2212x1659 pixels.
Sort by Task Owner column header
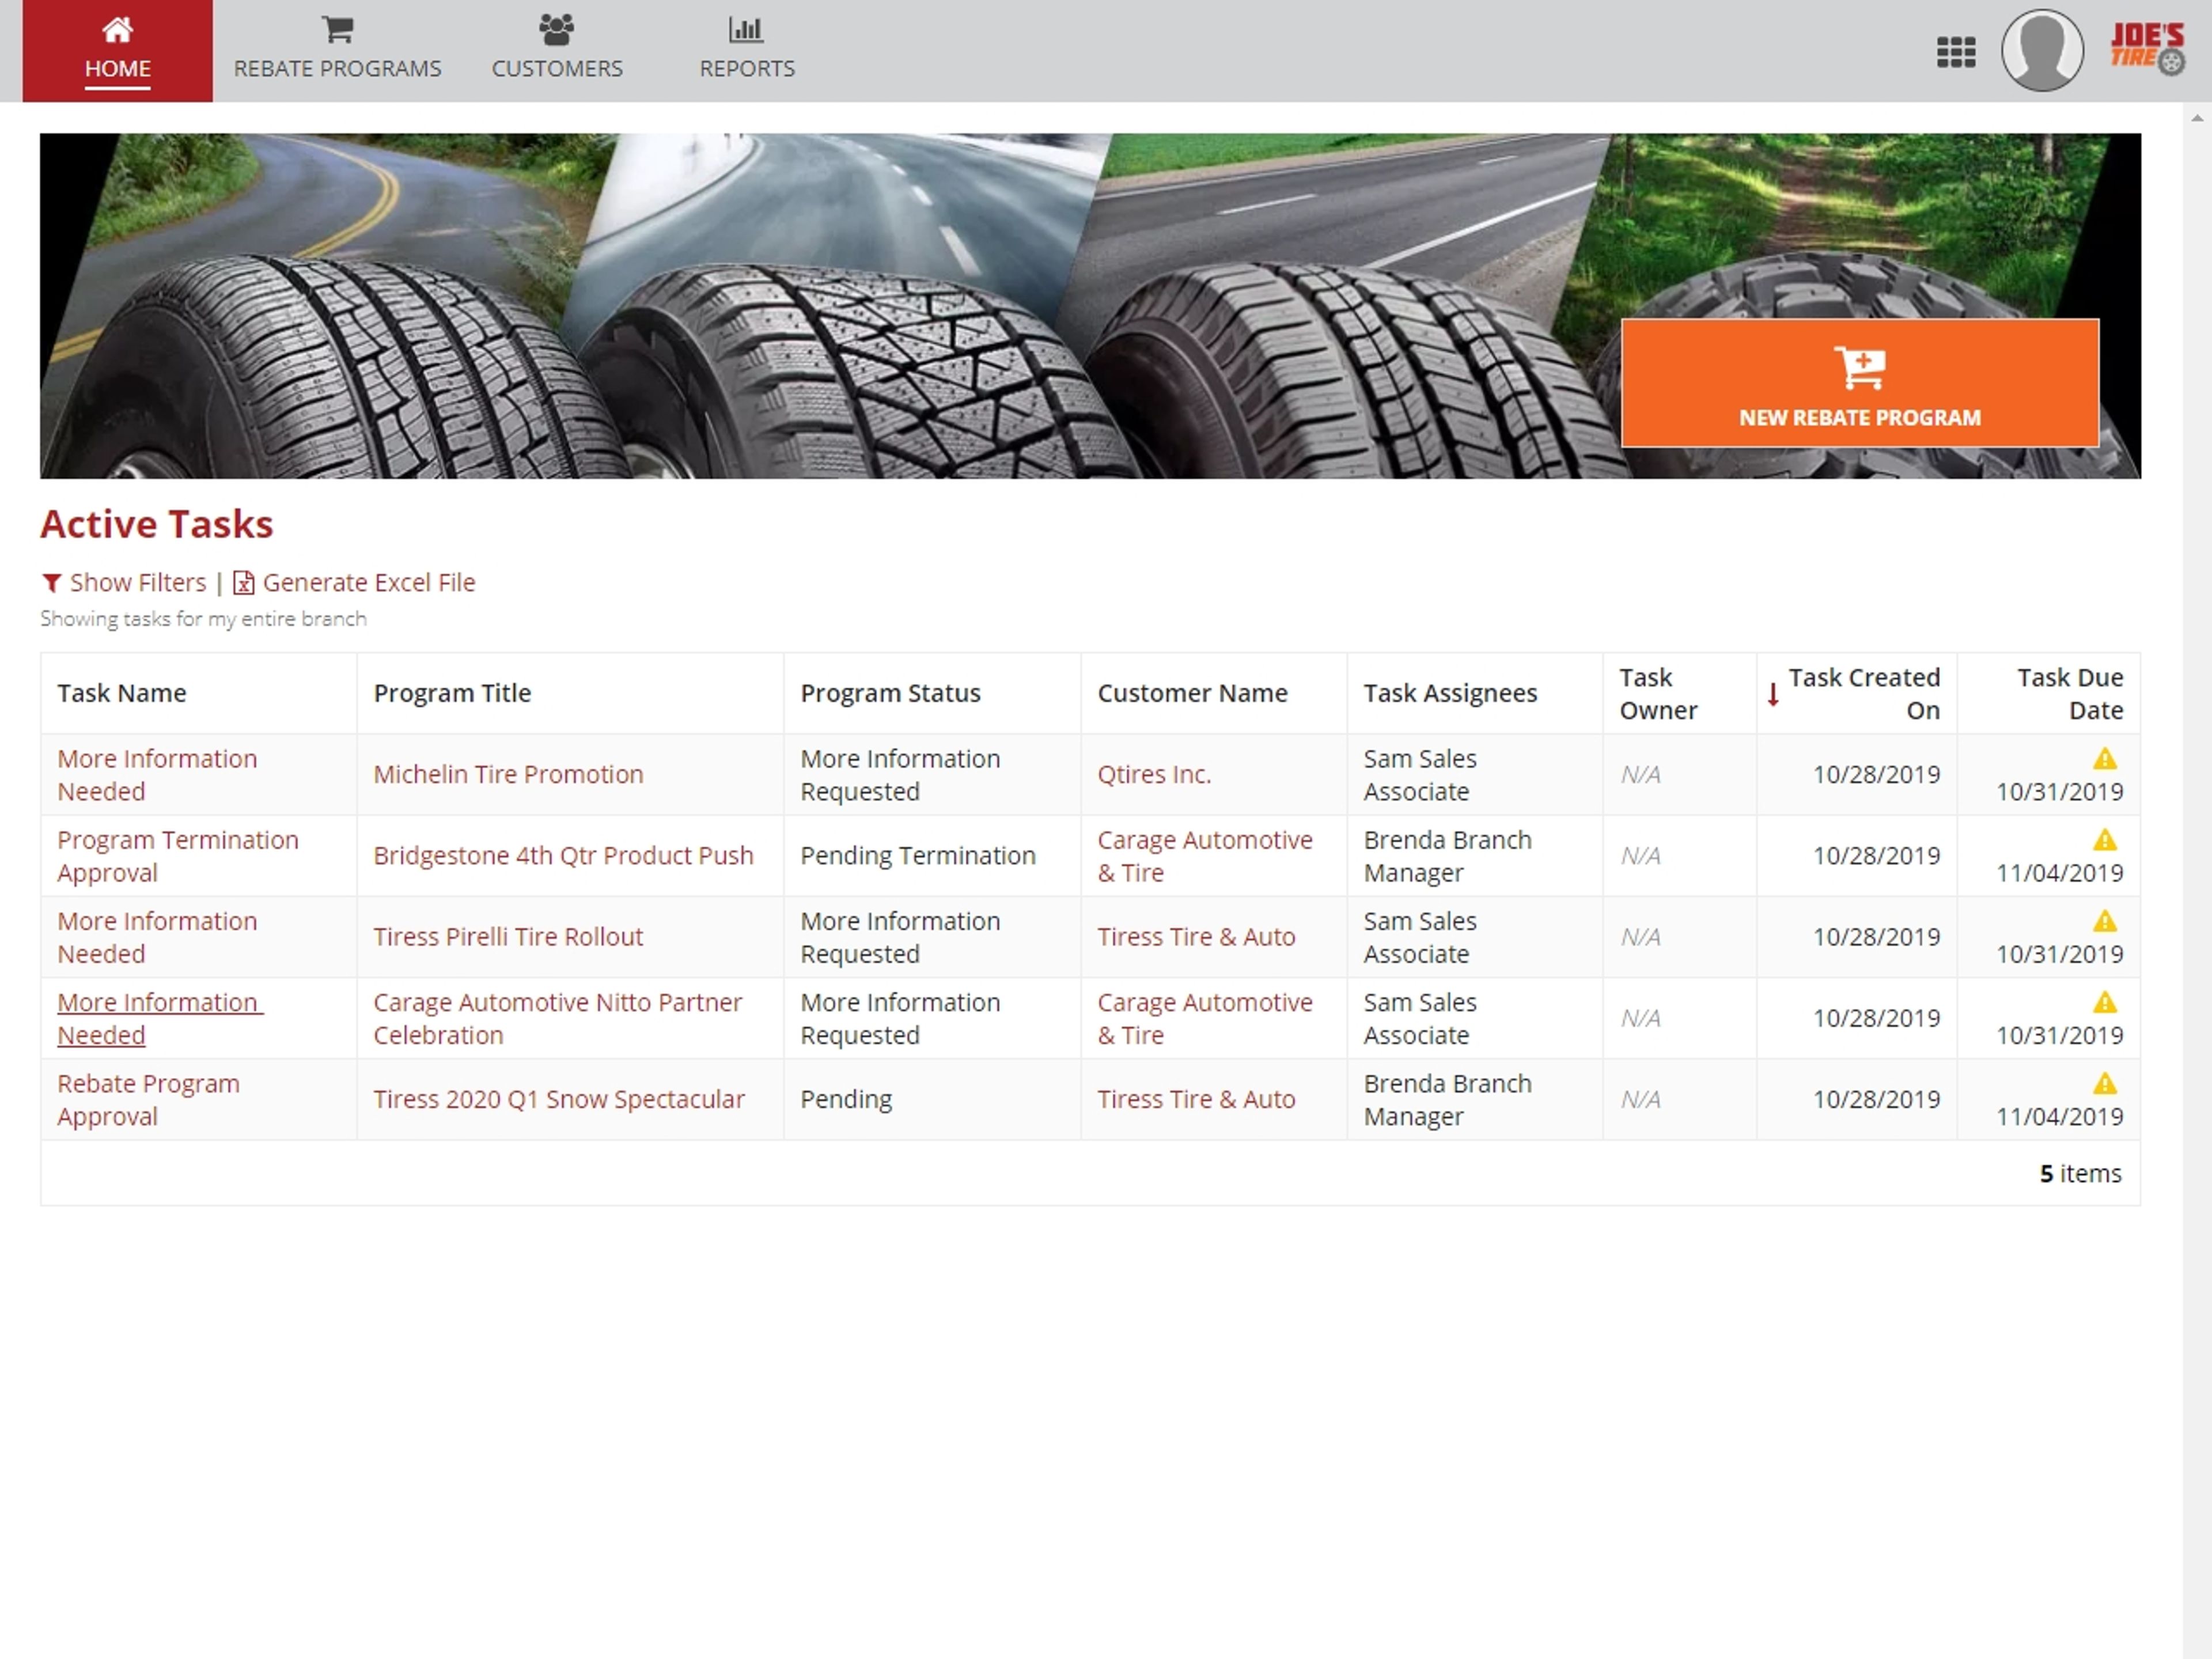pos(1658,694)
